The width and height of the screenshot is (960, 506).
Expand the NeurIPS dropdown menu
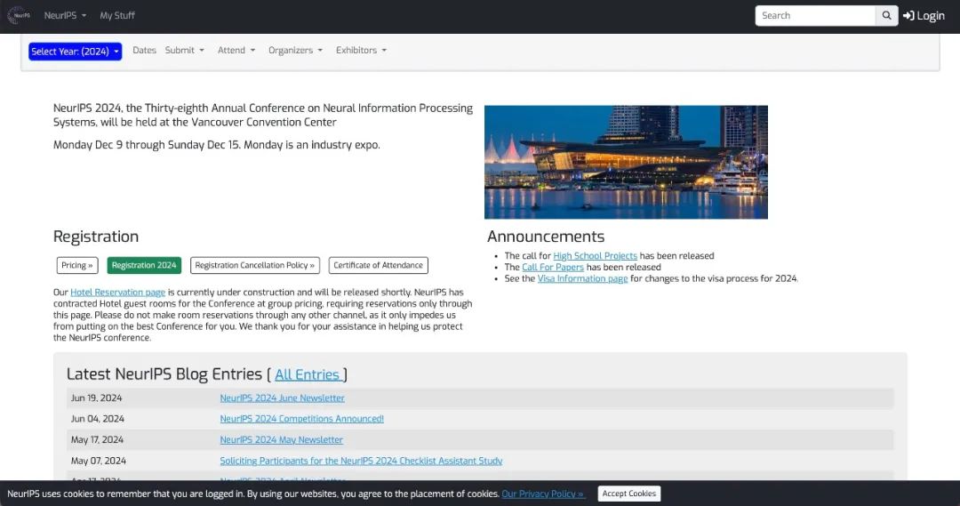pyautogui.click(x=65, y=15)
